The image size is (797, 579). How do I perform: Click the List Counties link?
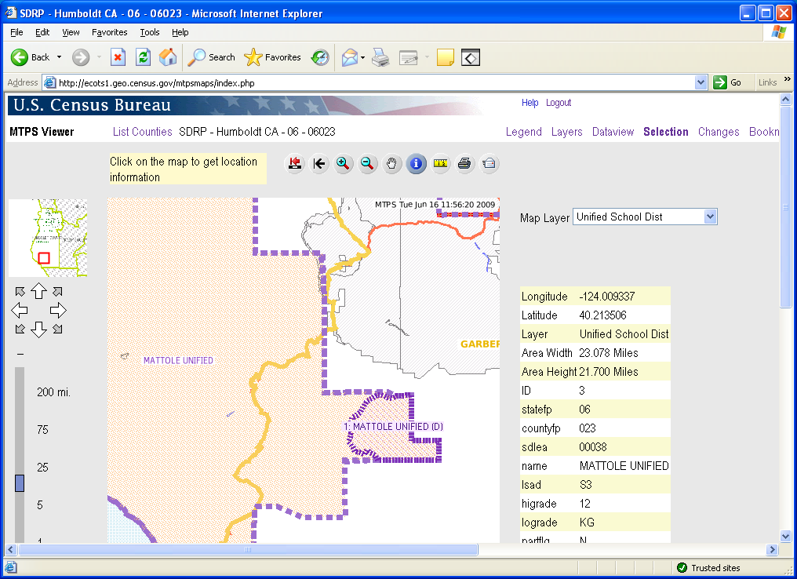[142, 132]
